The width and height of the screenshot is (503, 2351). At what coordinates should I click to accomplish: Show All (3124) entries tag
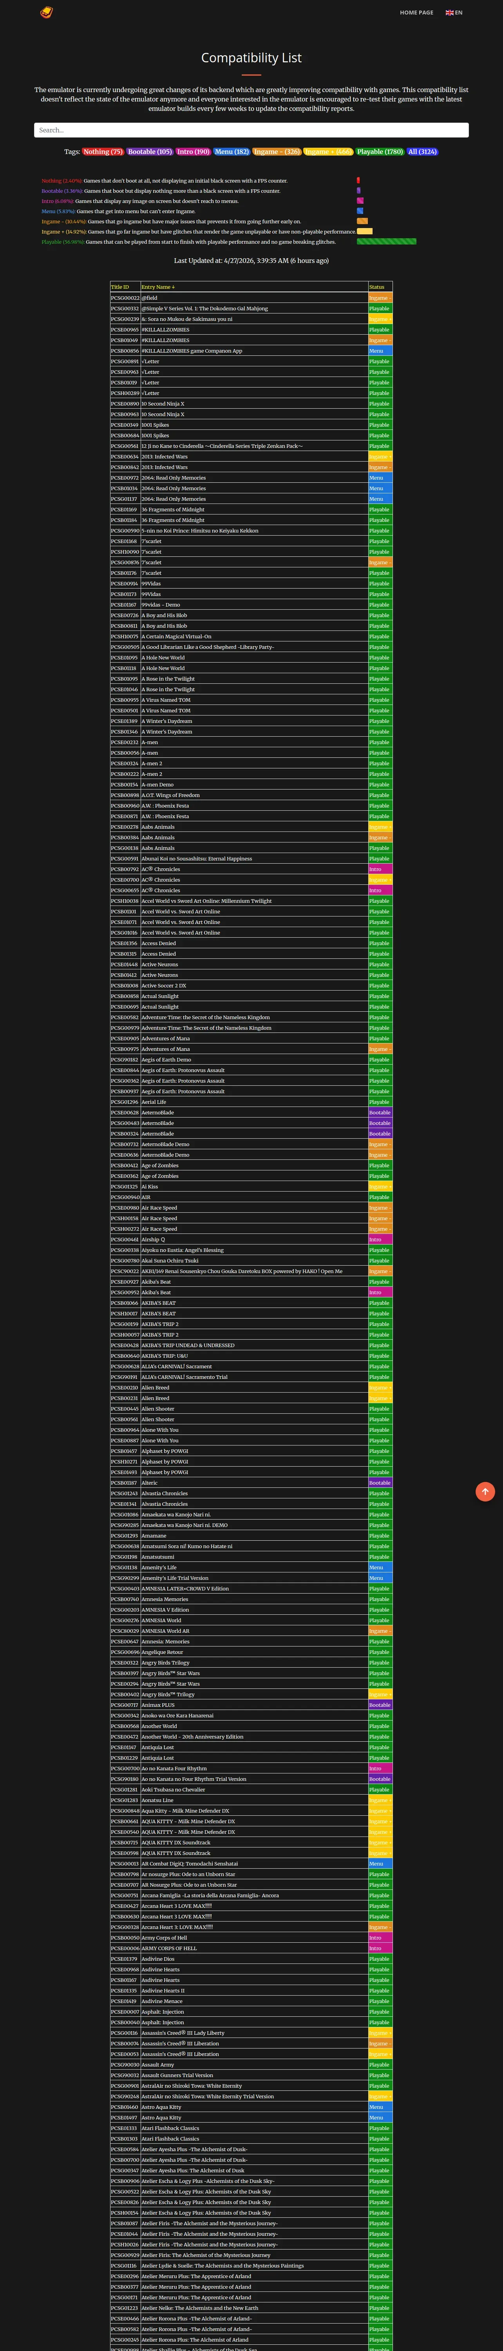pyautogui.click(x=423, y=152)
